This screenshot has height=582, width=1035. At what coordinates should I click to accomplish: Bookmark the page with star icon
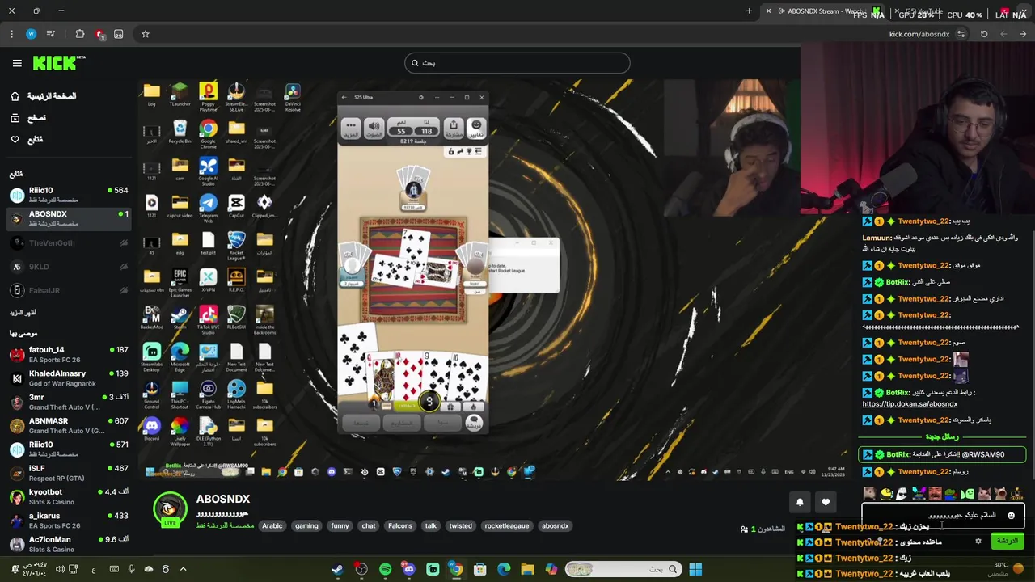(x=146, y=34)
